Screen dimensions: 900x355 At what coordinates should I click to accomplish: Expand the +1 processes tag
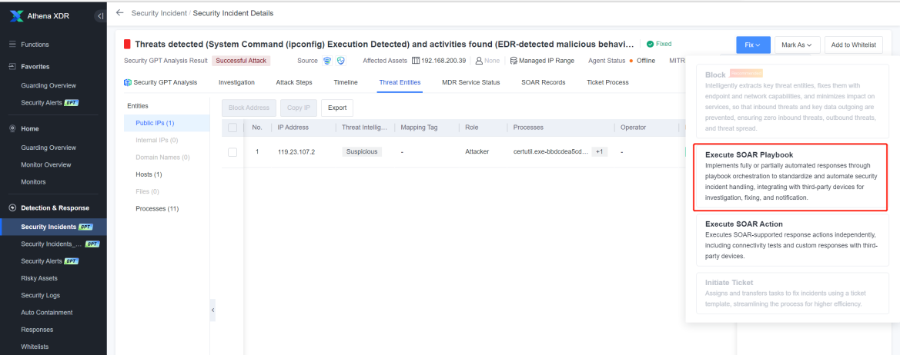(x=599, y=151)
